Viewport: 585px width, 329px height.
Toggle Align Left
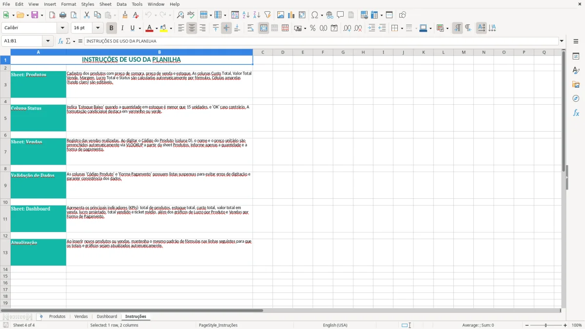pyautogui.click(x=181, y=28)
